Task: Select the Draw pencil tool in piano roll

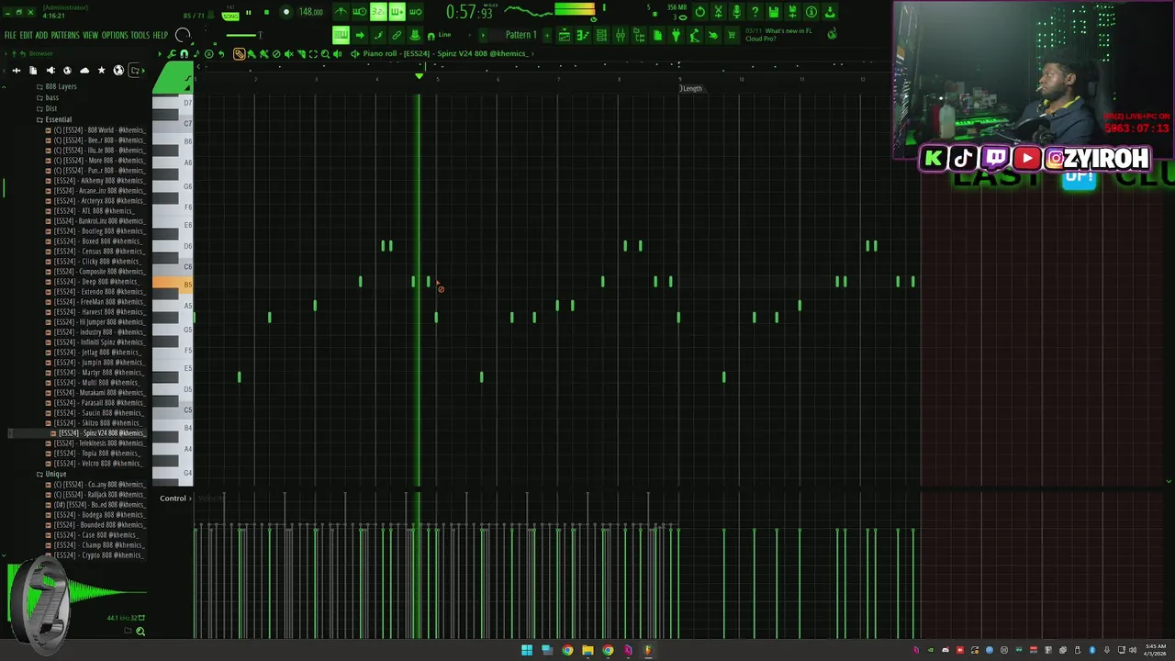Action: click(x=239, y=54)
